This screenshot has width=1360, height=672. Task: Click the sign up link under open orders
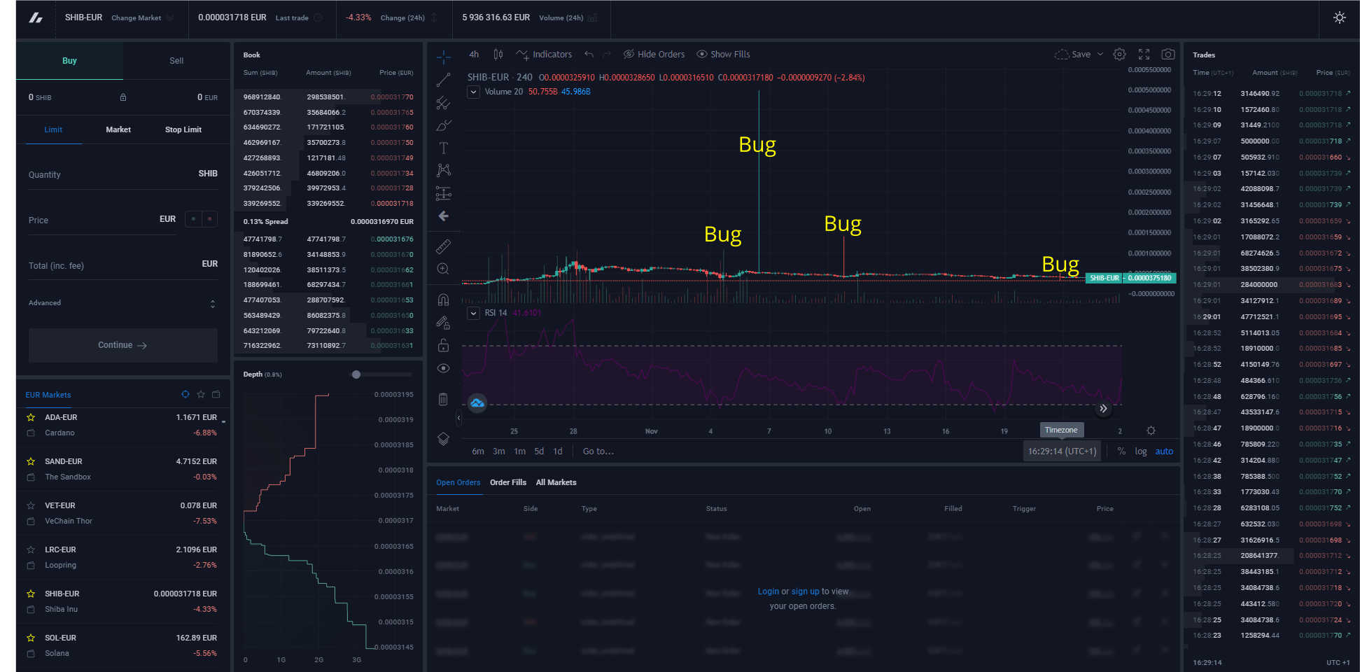[x=805, y=591]
